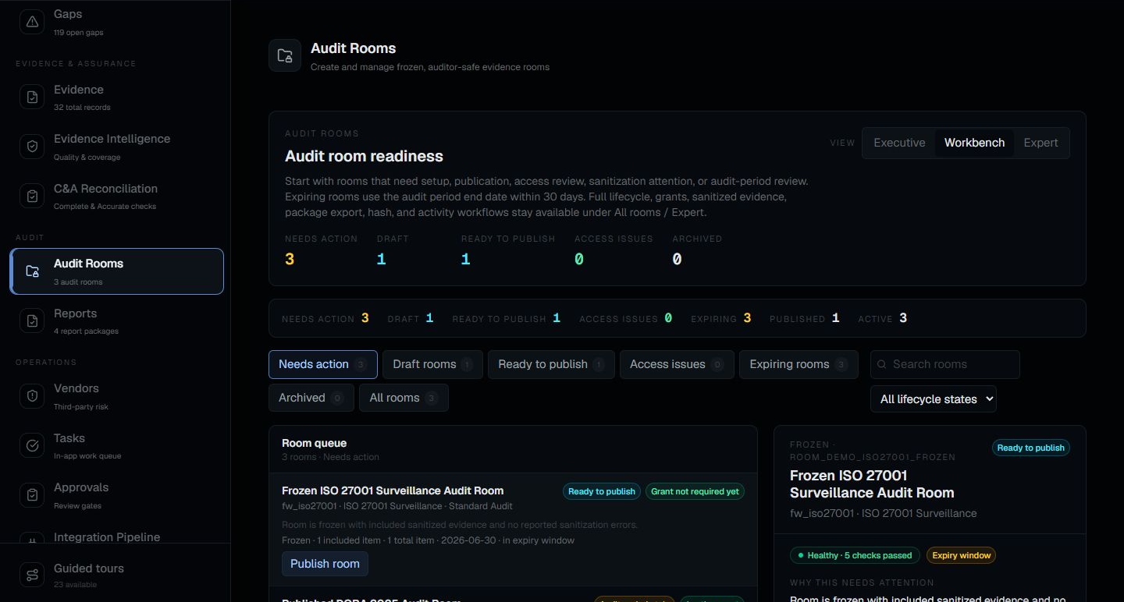Click Ready to publish badge in room queue row
This screenshot has width=1124, height=602.
[602, 491]
